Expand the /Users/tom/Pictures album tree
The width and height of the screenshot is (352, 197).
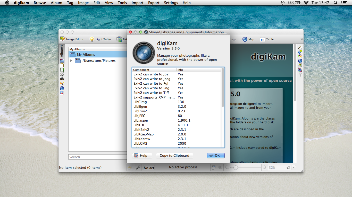click(x=71, y=61)
